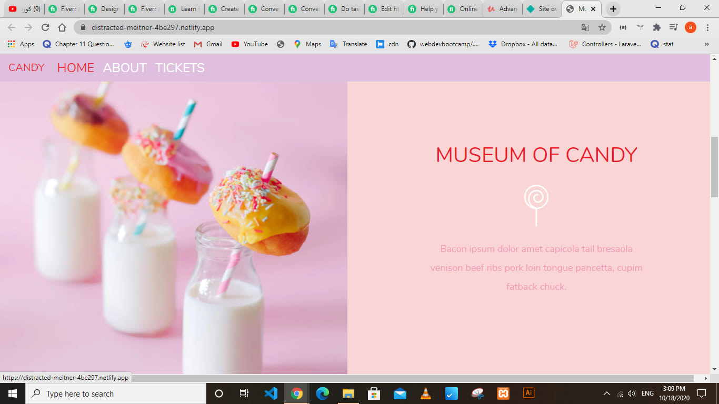Viewport: 719px width, 404px height.
Task: Open the Maps bookmark
Action: 307,44
